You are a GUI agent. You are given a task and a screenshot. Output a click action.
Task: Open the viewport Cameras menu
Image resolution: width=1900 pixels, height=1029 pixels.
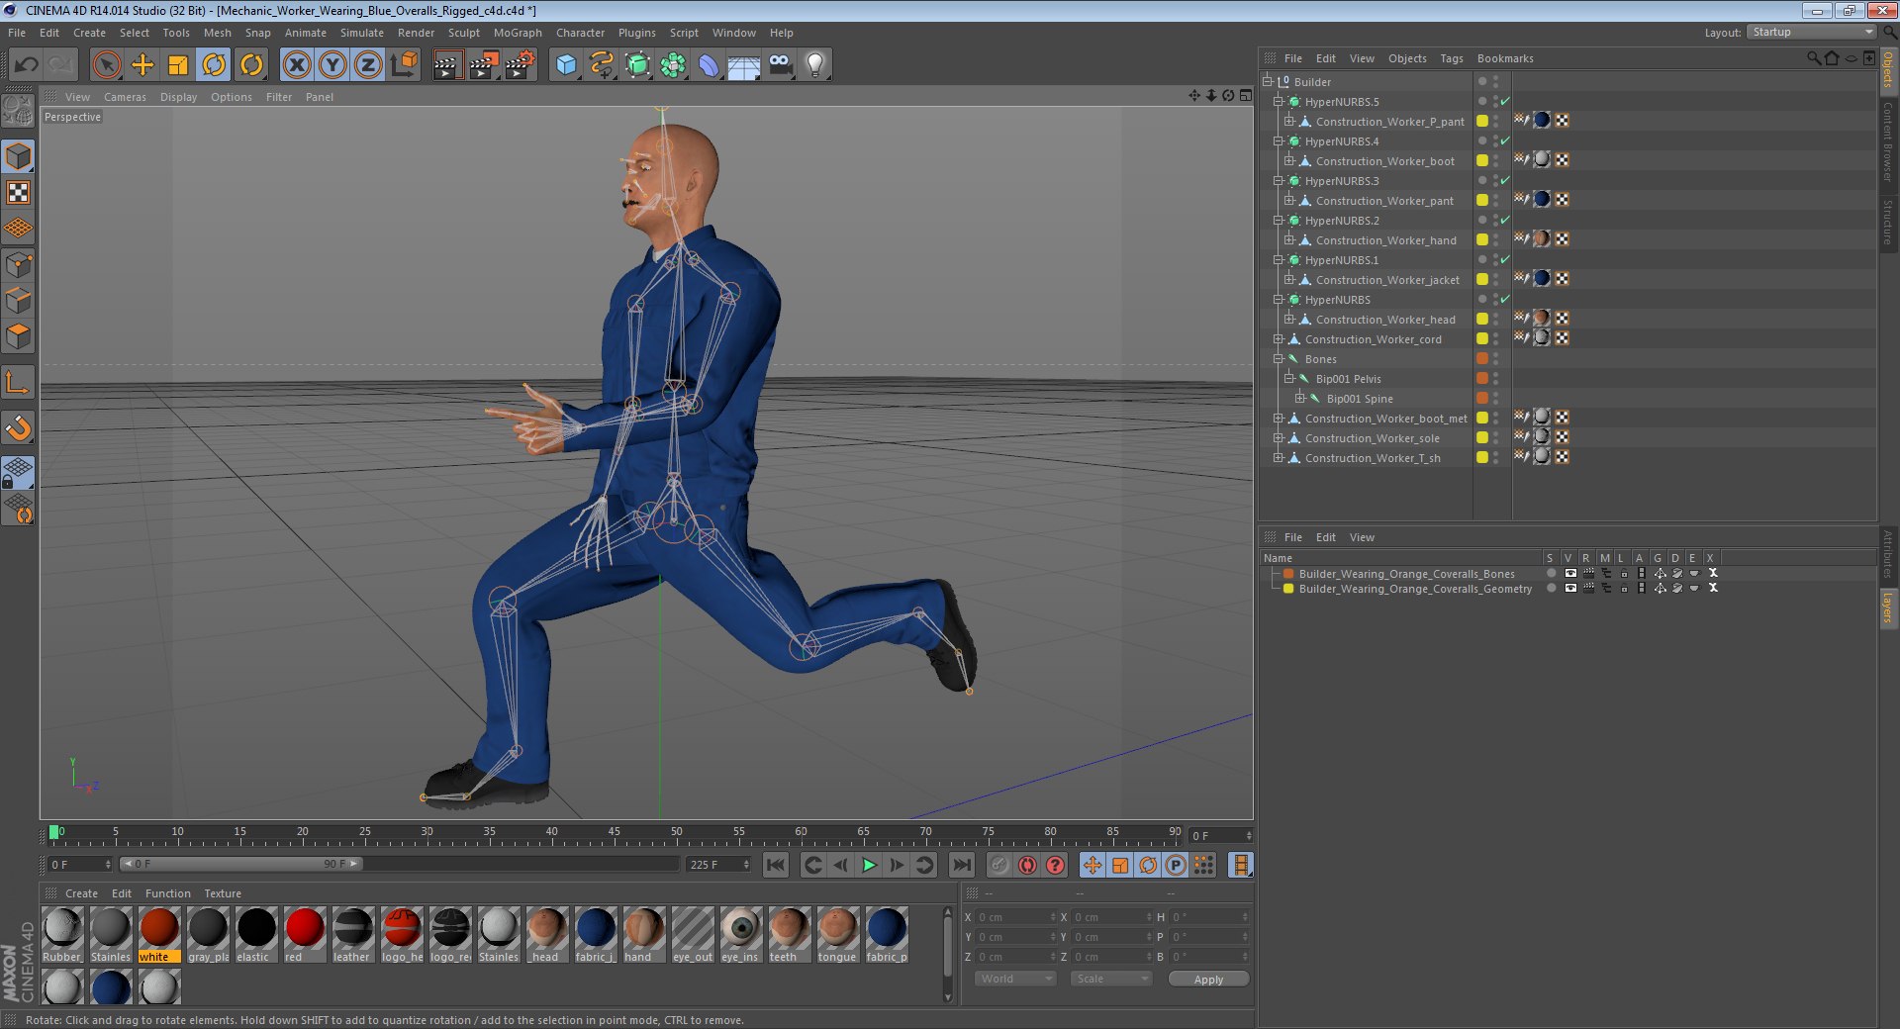[x=125, y=97]
